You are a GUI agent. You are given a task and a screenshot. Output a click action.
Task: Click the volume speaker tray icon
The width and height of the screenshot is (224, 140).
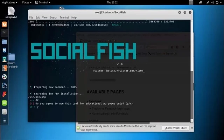click(x=212, y=2)
